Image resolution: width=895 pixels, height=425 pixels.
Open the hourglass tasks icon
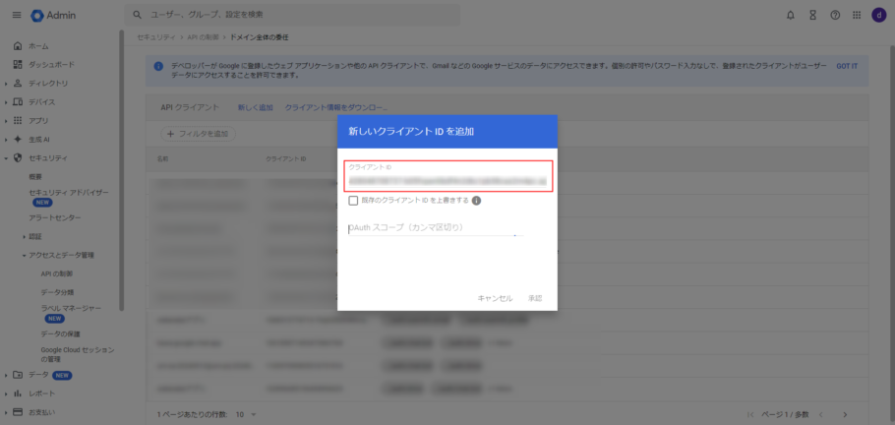pyautogui.click(x=812, y=15)
